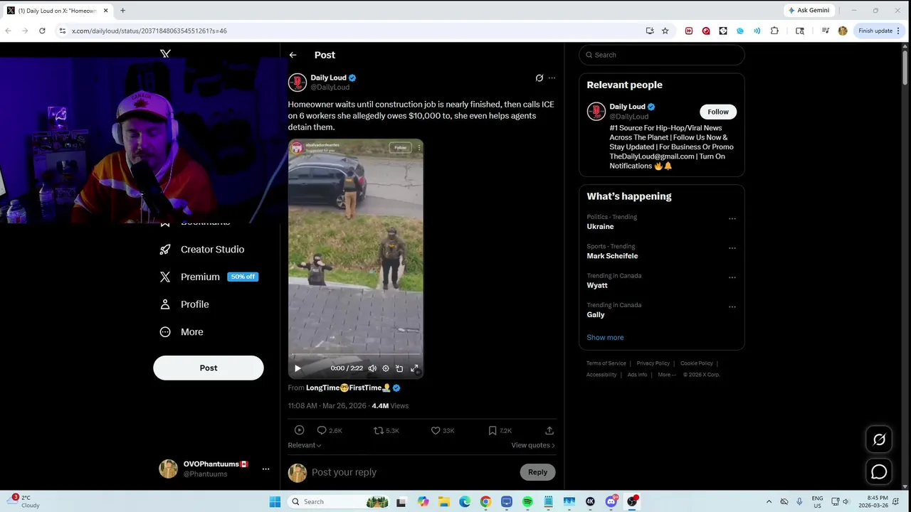911x512 pixels.
Task: Click Show more under What's happening
Action: [605, 338]
